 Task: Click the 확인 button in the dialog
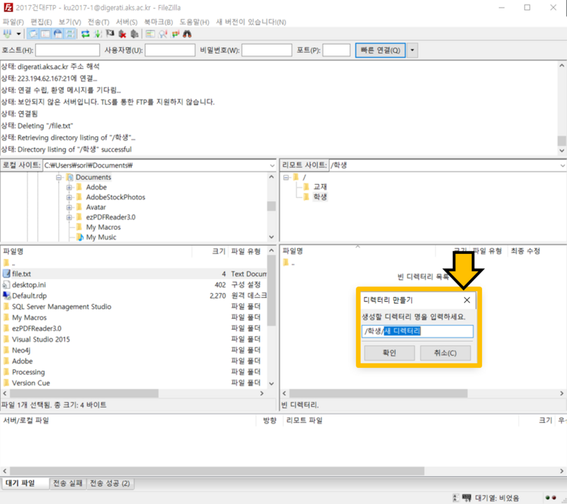(x=389, y=353)
